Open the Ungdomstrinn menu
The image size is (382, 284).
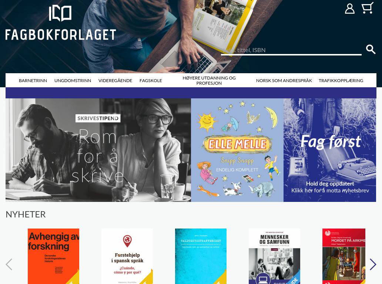[x=73, y=81]
